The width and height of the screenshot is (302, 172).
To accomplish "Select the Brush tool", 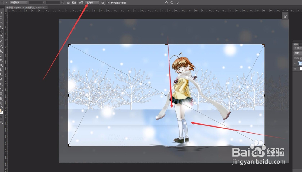I will (1, 46).
